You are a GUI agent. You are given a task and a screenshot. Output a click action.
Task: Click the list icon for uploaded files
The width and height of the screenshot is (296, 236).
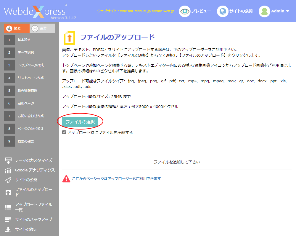click(8, 207)
